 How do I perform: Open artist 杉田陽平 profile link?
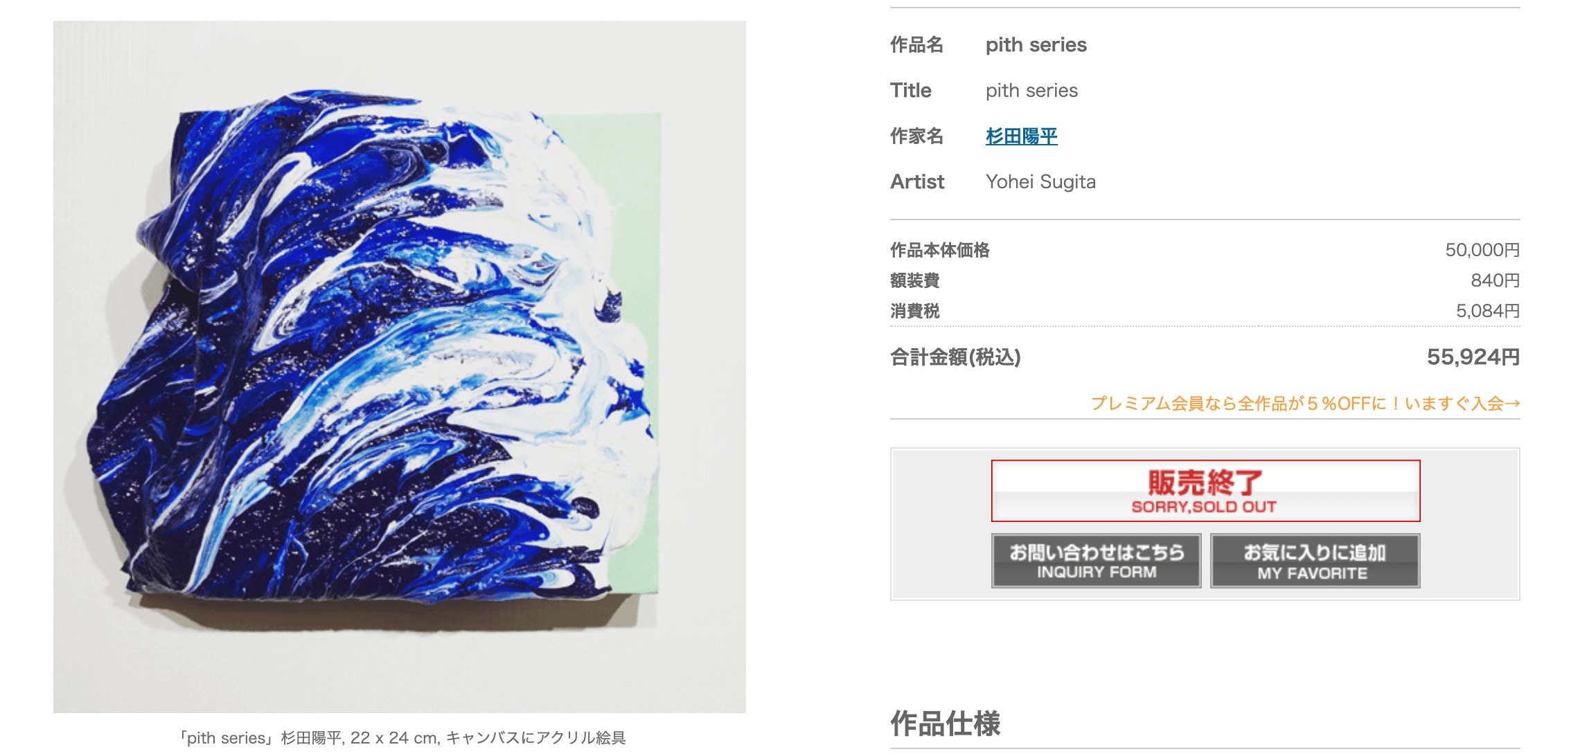pyautogui.click(x=1021, y=136)
